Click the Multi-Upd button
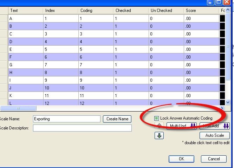The width and height of the screenshot is (234, 168). tap(182, 126)
